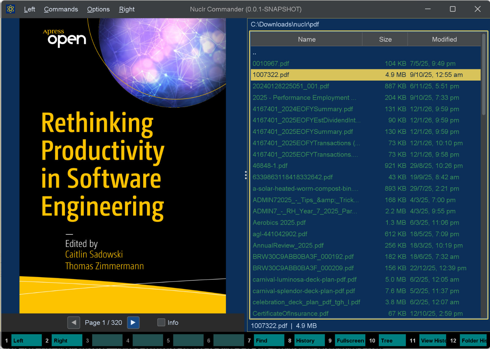Sort files by Name column header
This screenshot has height=349, width=490.
coord(307,39)
